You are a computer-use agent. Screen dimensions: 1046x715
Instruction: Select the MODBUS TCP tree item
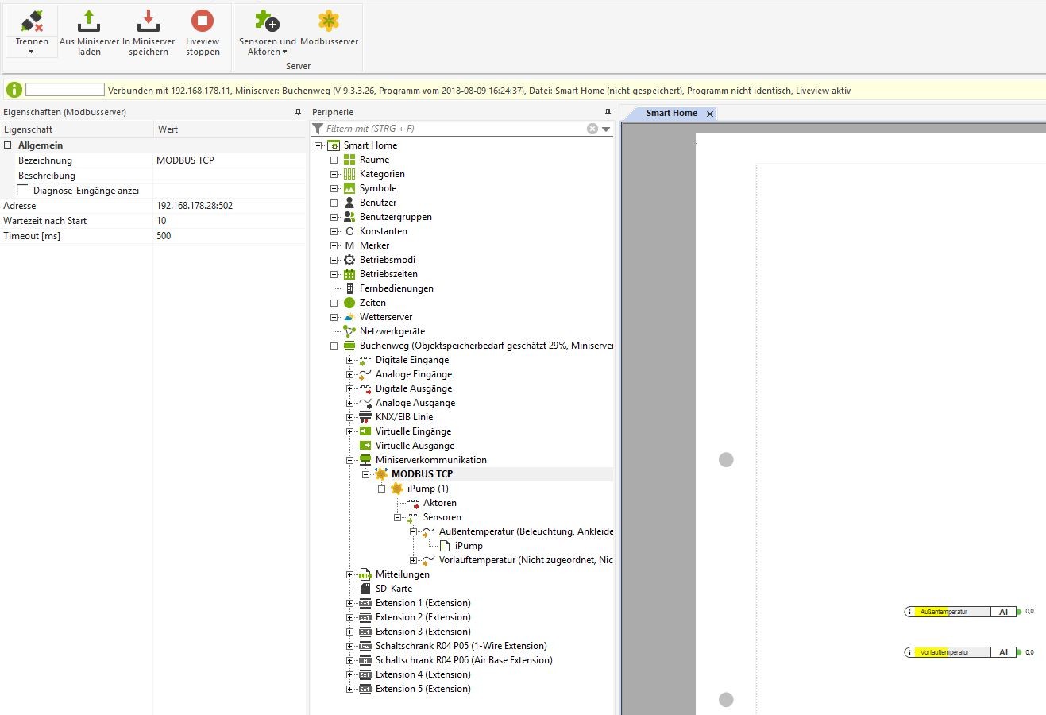pyautogui.click(x=422, y=474)
